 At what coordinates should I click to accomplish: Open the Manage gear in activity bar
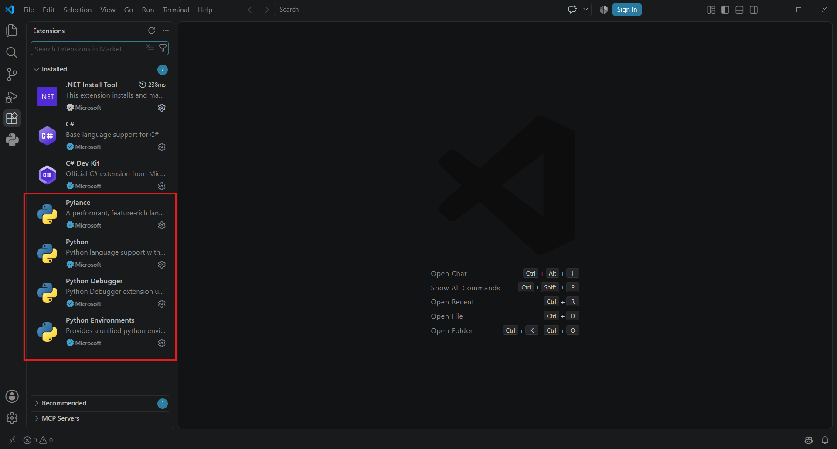[x=12, y=418]
